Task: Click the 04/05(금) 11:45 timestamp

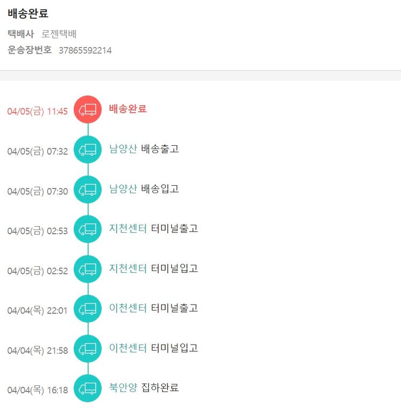Action: pyautogui.click(x=37, y=112)
